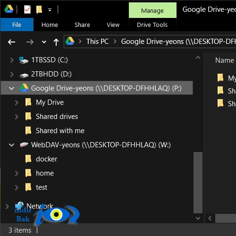Click Google Drive-yeons breadcrumb in address bar
The height and width of the screenshot is (236, 236).
coord(178,42)
